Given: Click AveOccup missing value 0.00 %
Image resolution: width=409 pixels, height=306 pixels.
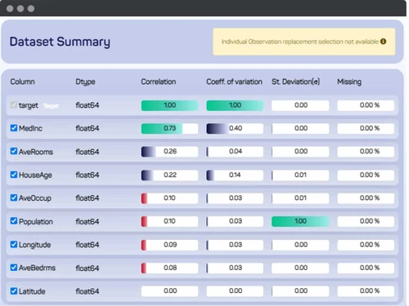Looking at the screenshot, I should click(370, 197).
